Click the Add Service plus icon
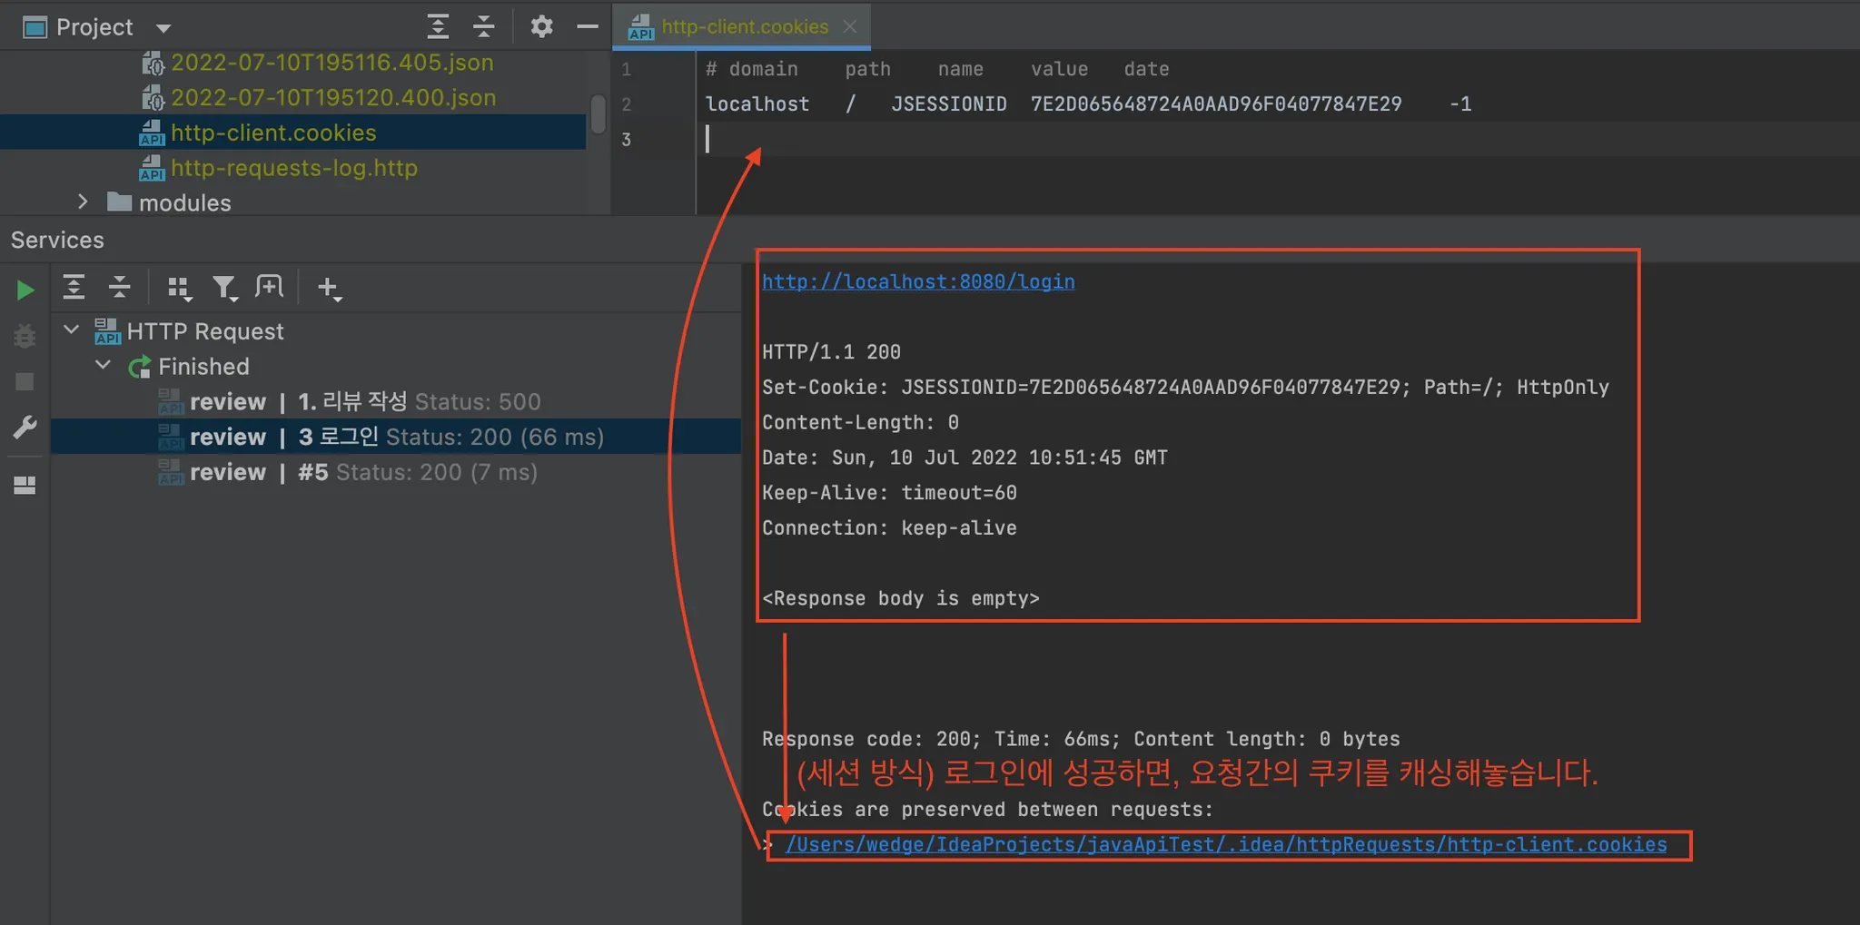This screenshot has height=925, width=1860. click(328, 288)
